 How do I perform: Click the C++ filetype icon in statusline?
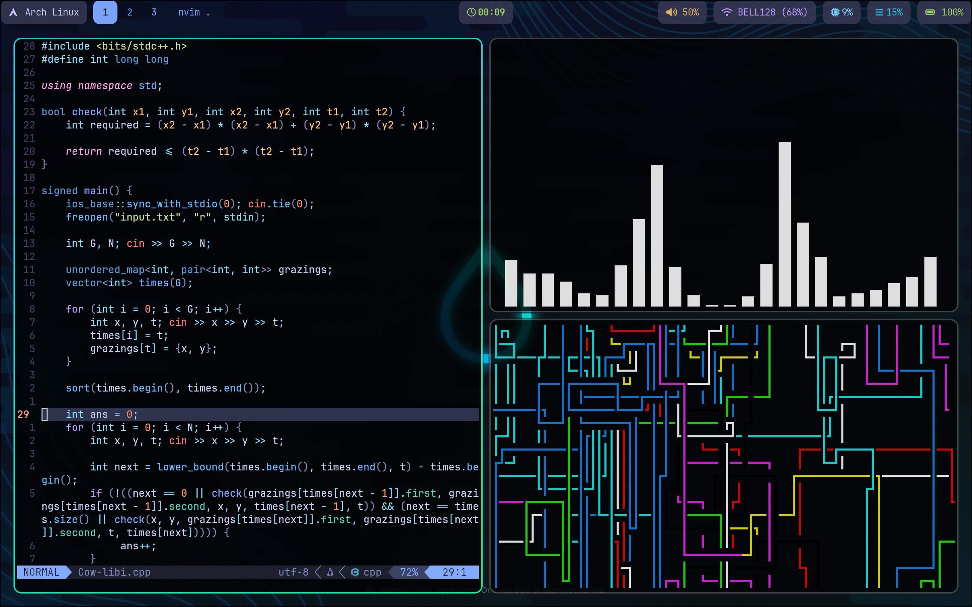coord(355,572)
